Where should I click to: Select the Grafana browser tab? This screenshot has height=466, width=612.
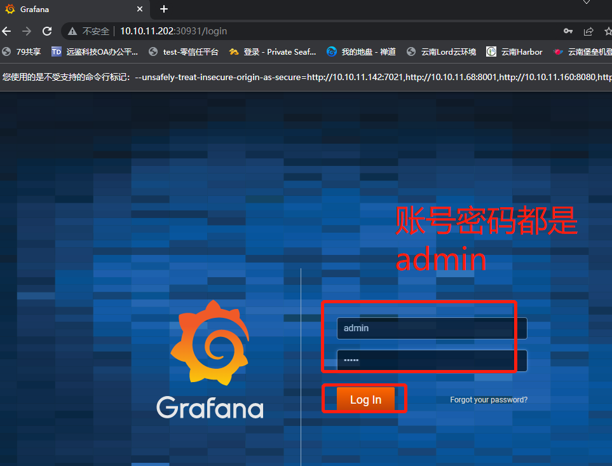click(x=75, y=10)
